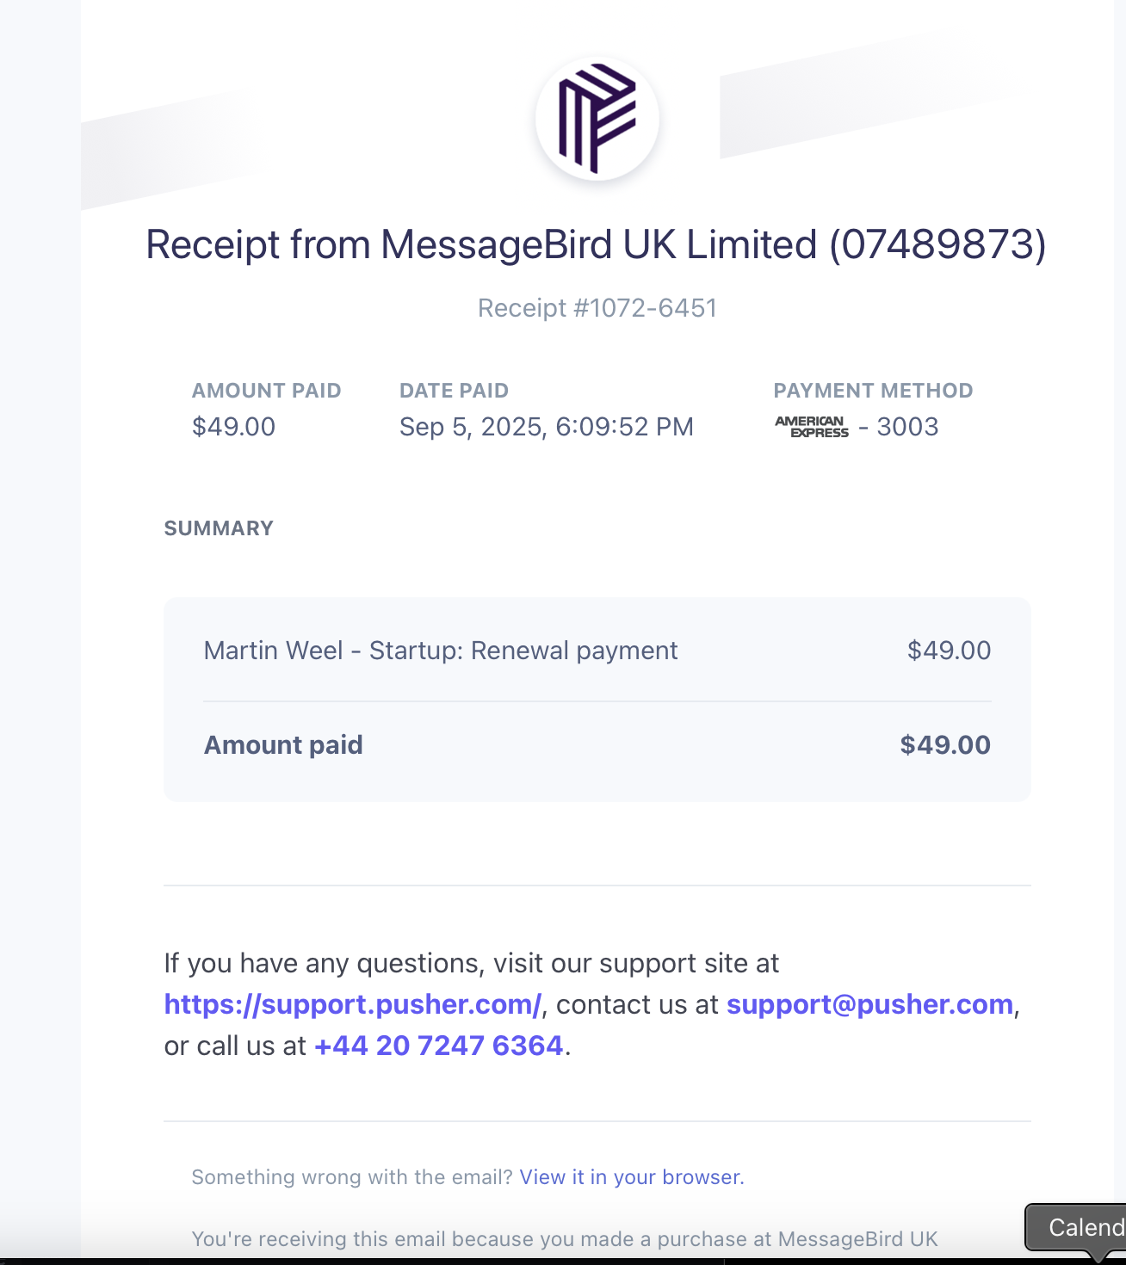Click the support@pusher.com email link
Viewport: 1126px width, 1265px height.
pyautogui.click(x=869, y=1004)
